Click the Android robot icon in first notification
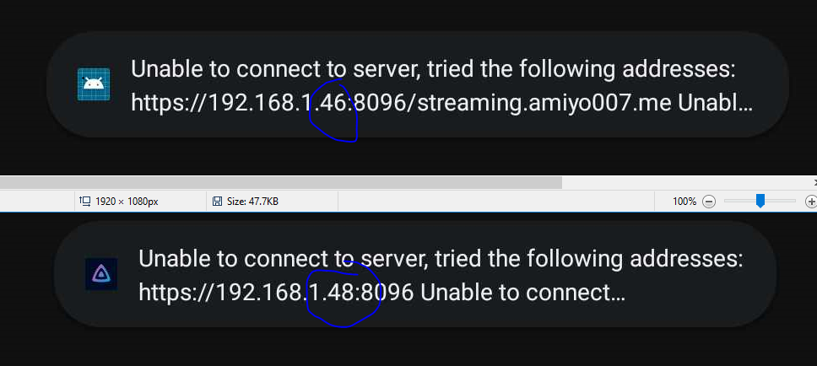The image size is (817, 366). (94, 84)
